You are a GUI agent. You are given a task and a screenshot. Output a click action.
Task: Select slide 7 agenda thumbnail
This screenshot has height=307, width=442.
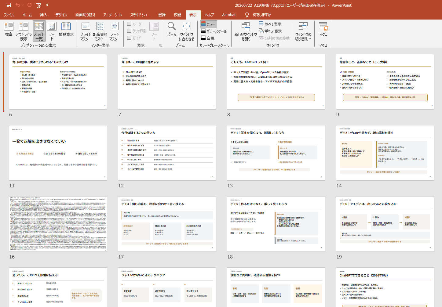pos(167,82)
